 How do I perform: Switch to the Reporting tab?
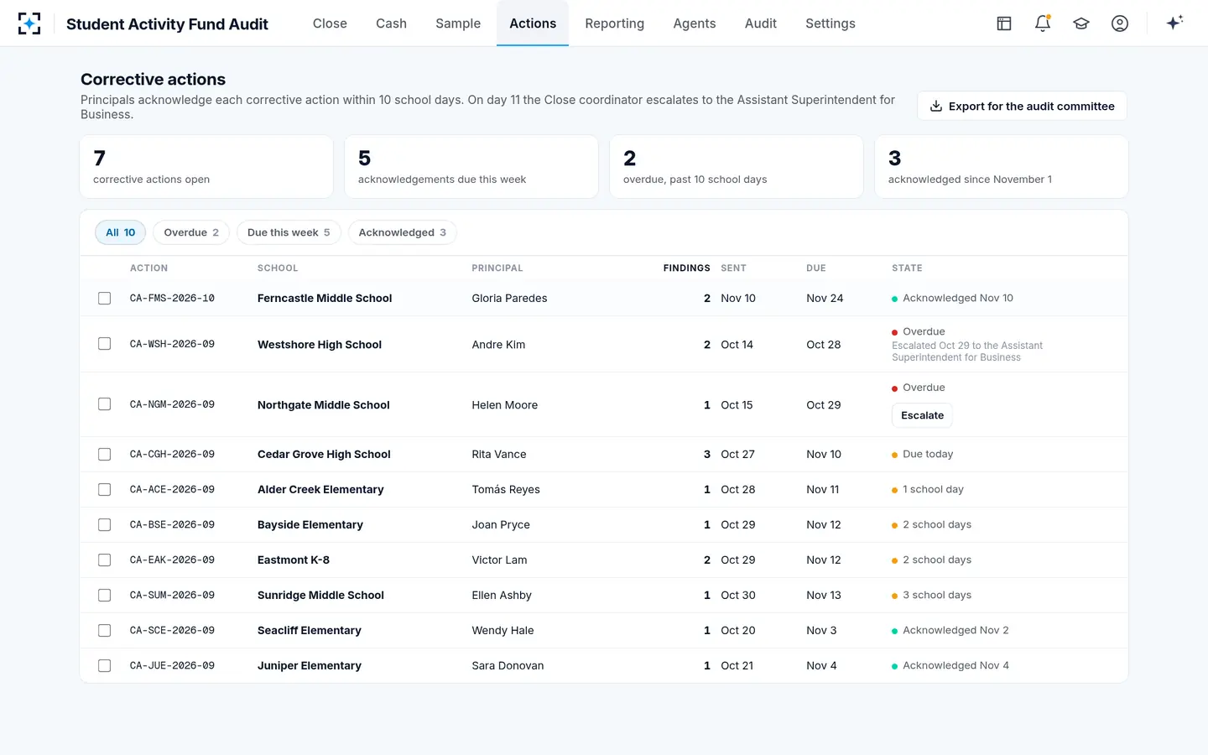click(x=615, y=23)
